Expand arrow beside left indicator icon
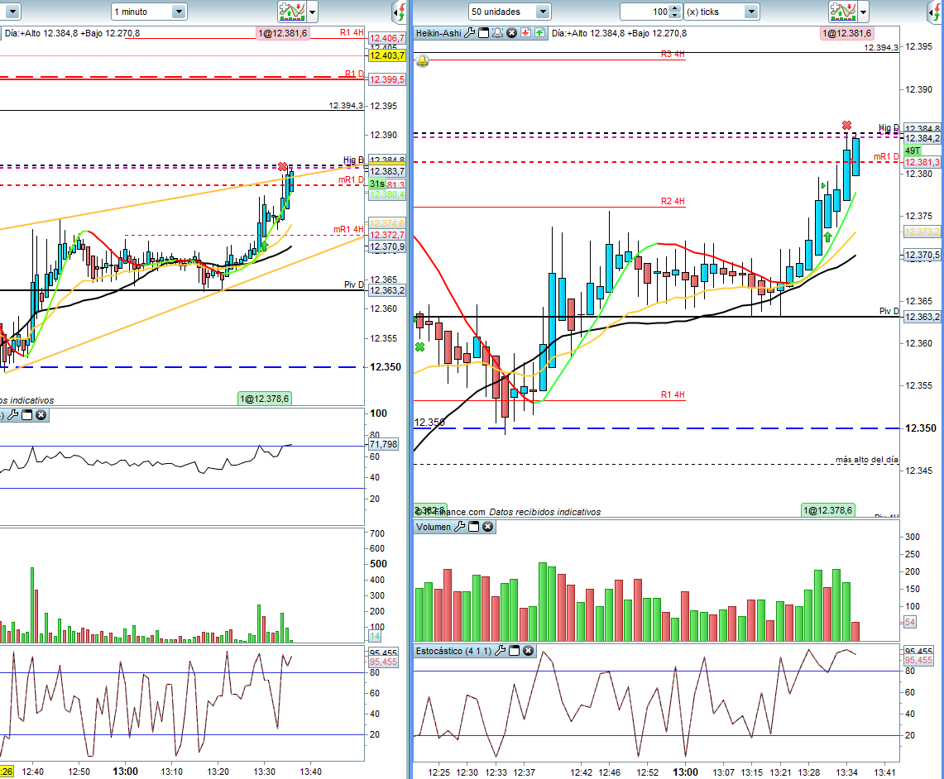Image resolution: width=944 pixels, height=779 pixels. click(x=312, y=12)
